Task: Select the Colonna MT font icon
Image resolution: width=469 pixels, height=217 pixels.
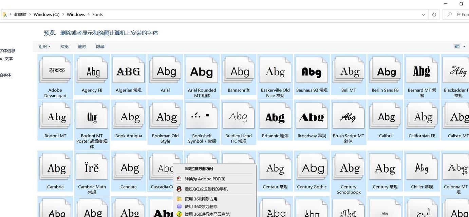Action: click(x=456, y=166)
